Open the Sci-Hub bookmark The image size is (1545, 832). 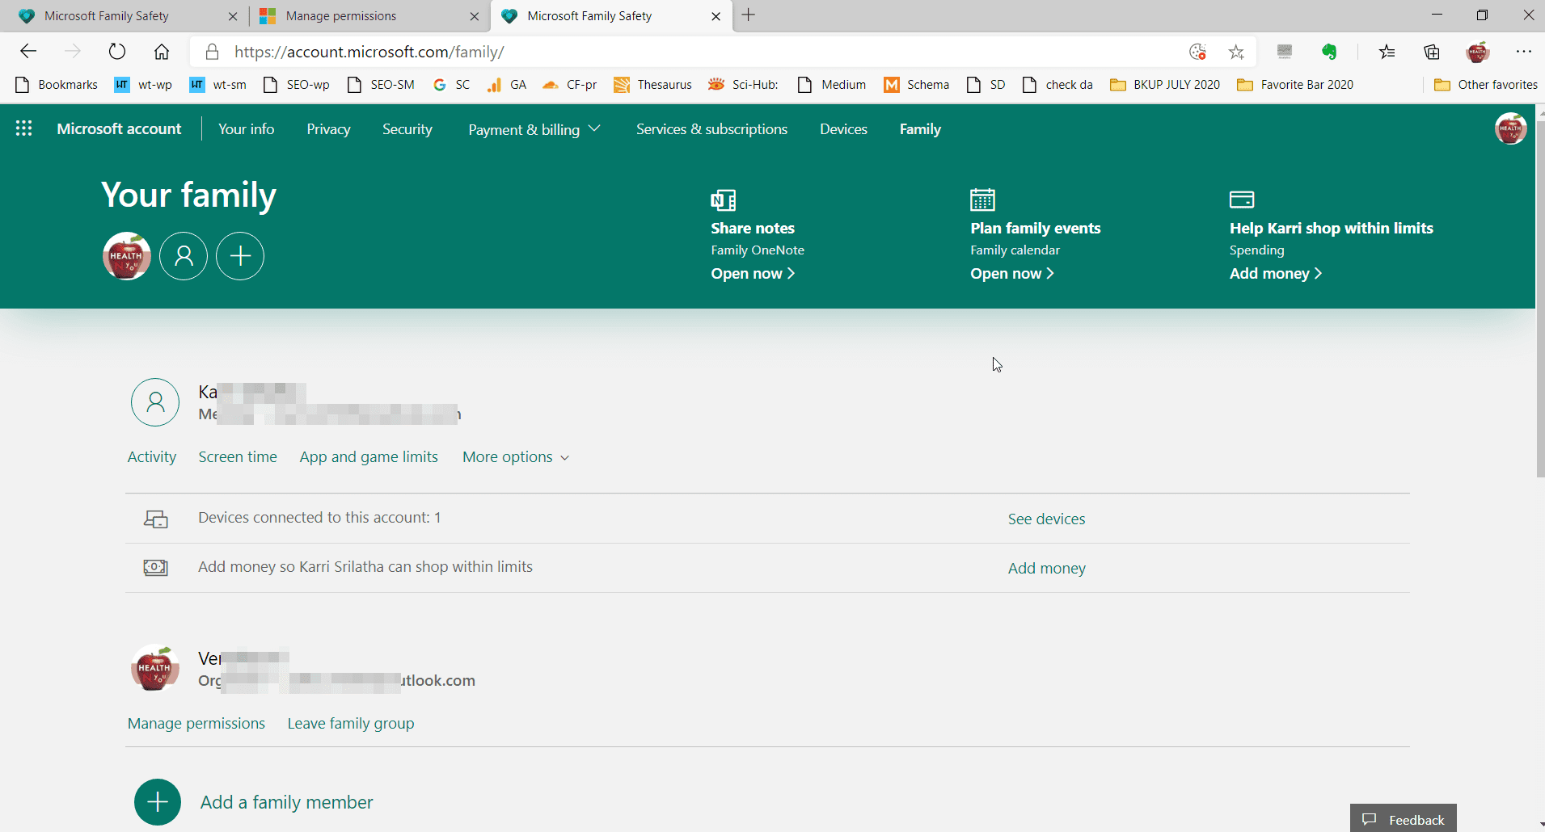[743, 85]
